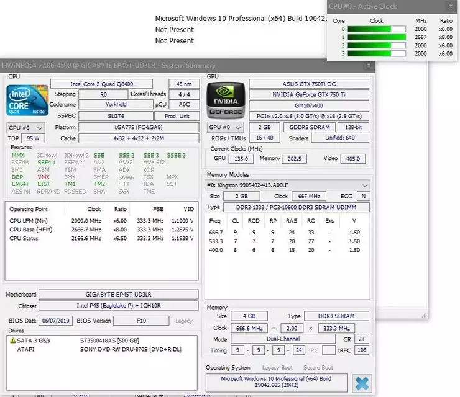Click memory clock 666.6 MHz field

[x=249, y=329]
